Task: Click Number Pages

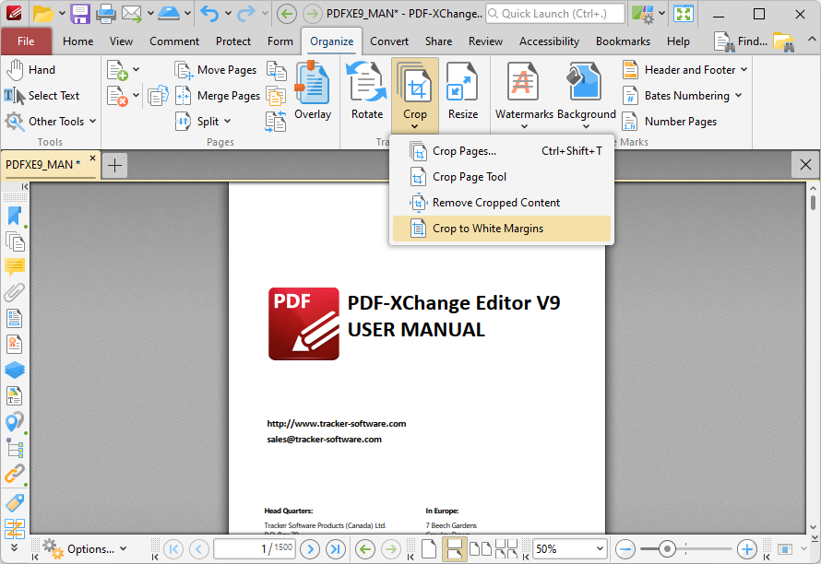Action: point(670,122)
